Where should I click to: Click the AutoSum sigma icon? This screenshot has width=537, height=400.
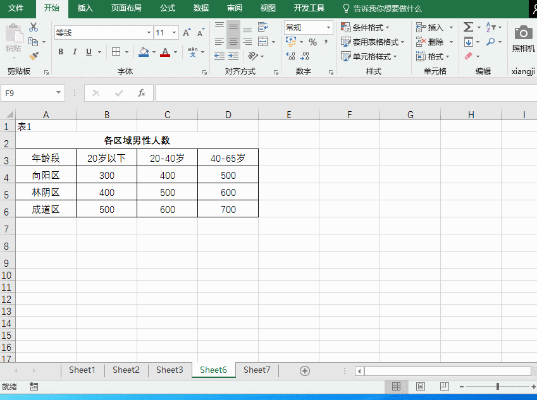(x=468, y=27)
